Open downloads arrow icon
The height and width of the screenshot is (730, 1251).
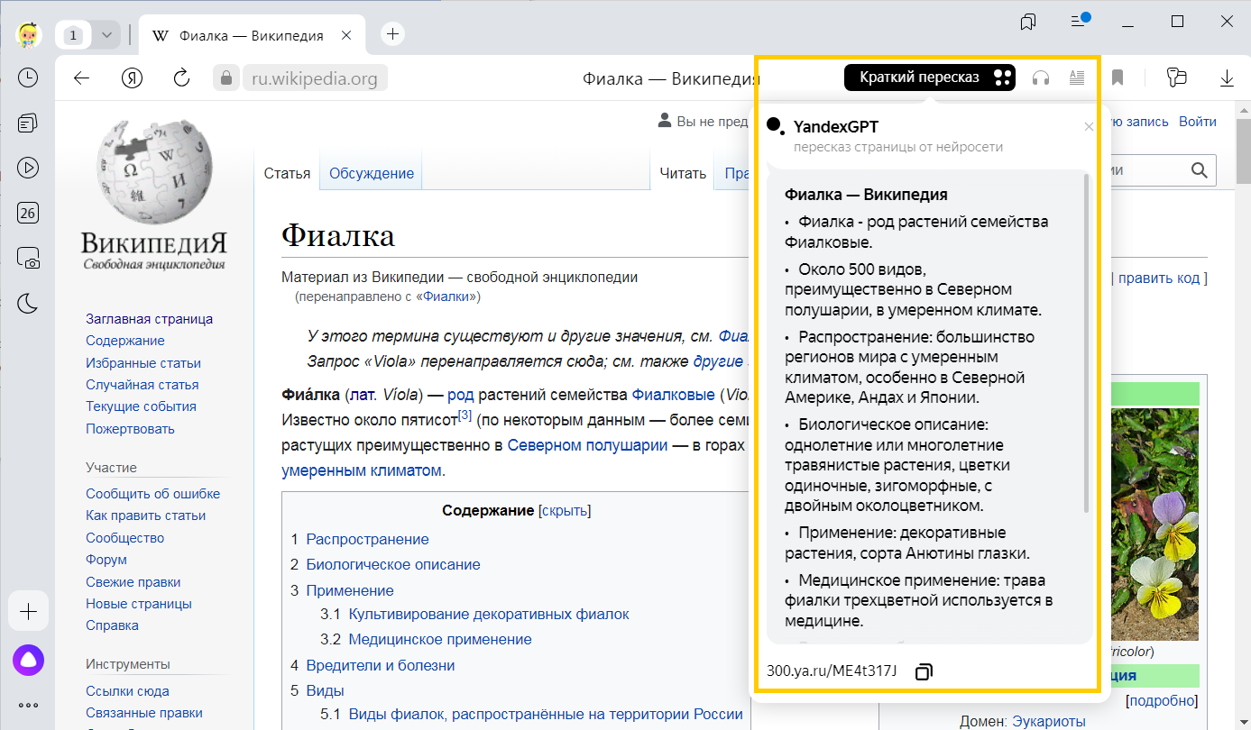[x=1227, y=78]
